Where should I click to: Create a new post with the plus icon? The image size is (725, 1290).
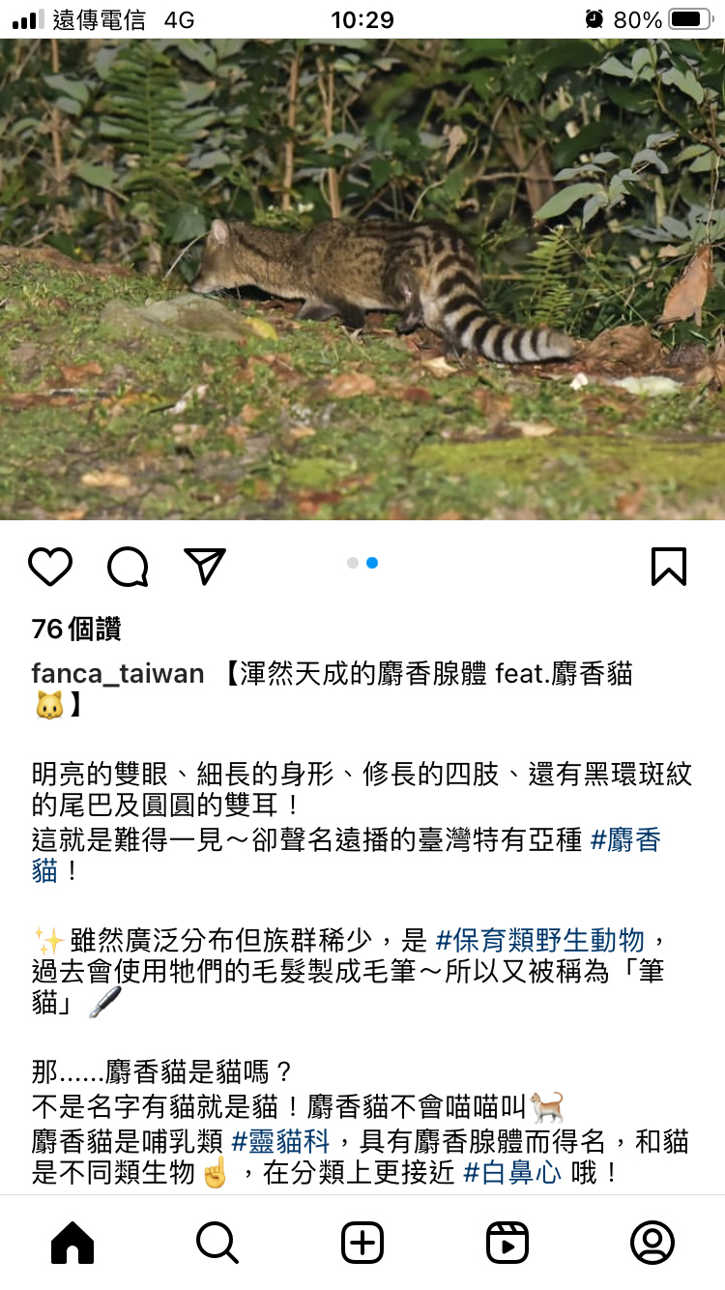362,1243
